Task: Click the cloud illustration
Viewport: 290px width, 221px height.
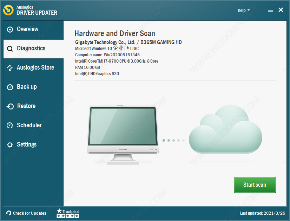Action: tap(225, 129)
